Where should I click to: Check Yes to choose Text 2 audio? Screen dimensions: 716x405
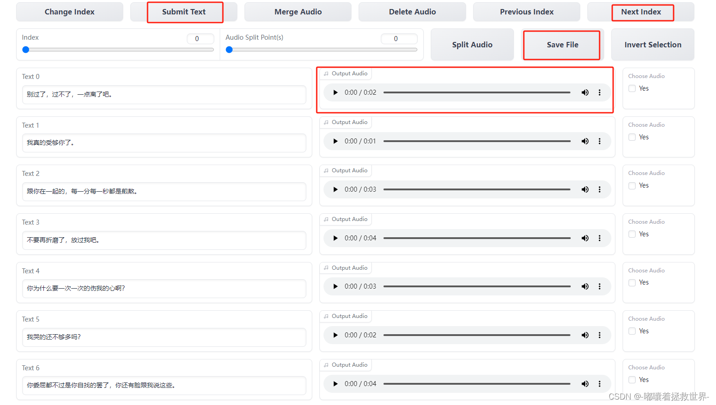pos(632,185)
